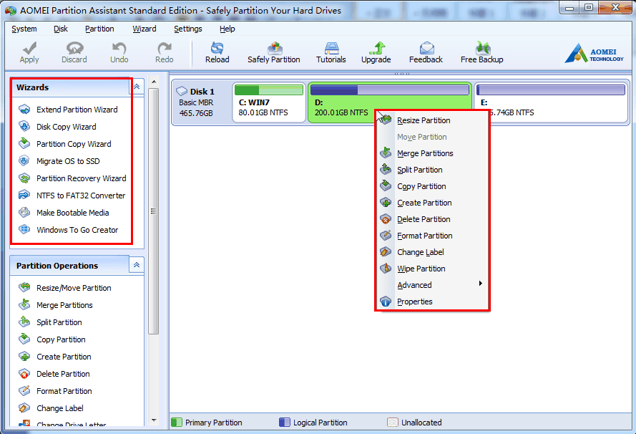Click the E: partition usage bar
This screenshot has height=434, width=636.
552,90
